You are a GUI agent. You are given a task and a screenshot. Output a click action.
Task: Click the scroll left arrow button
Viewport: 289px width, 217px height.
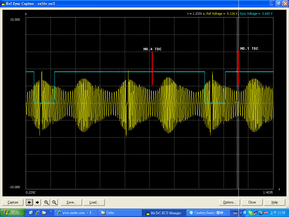click(x=29, y=202)
